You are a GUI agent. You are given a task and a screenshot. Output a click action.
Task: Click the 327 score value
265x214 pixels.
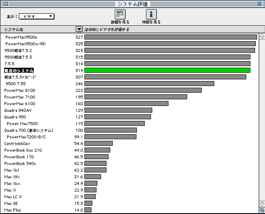tap(79, 37)
